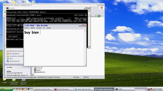Image resolution: width=163 pixels, height=91 pixels.
Task: Click the Mis sitios de red network icon
Action: pos(8,61)
